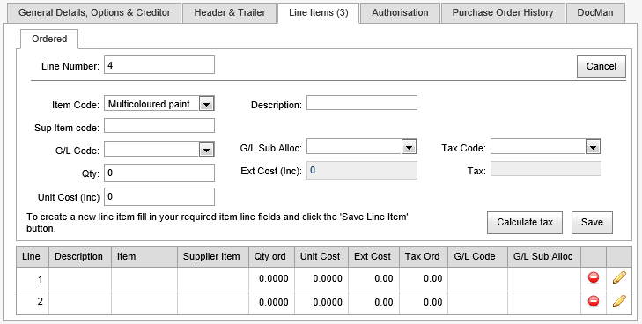Expand the G/L Sub Alloc dropdown
The height and width of the screenshot is (324, 642).
click(x=409, y=147)
